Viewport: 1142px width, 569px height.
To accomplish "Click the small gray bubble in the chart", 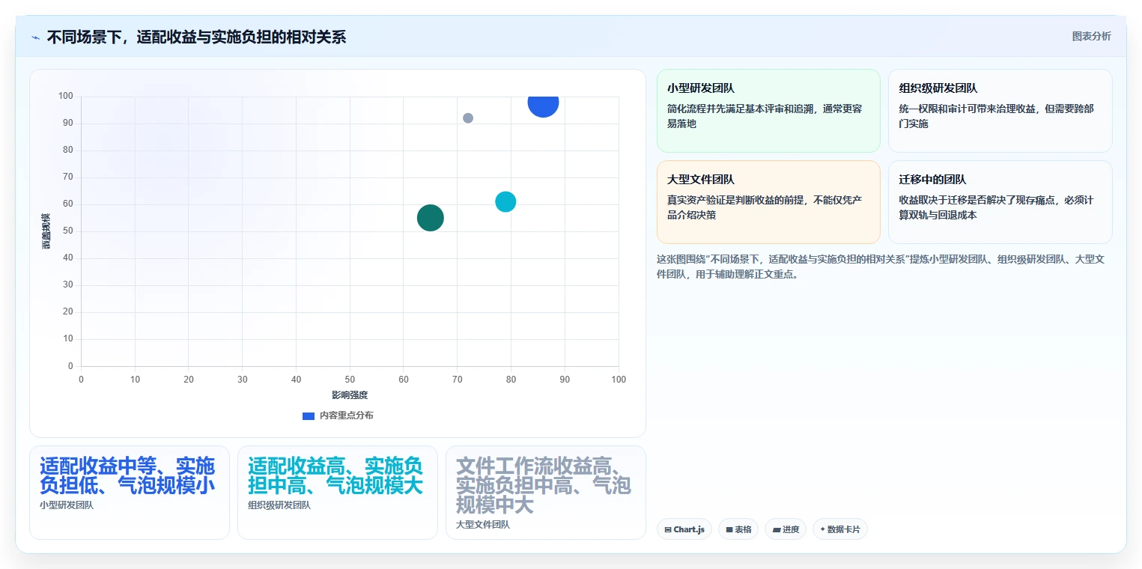I will [x=468, y=118].
